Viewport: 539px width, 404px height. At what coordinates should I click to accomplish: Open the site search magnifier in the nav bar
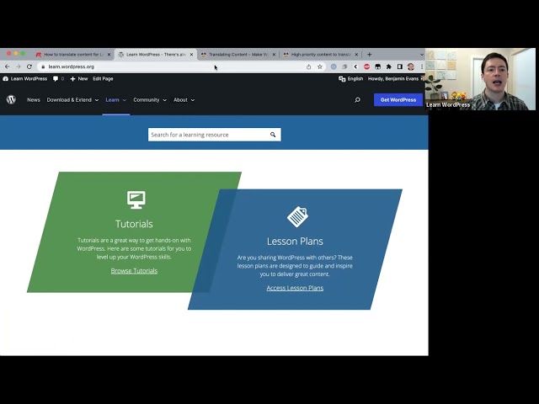[x=357, y=99]
